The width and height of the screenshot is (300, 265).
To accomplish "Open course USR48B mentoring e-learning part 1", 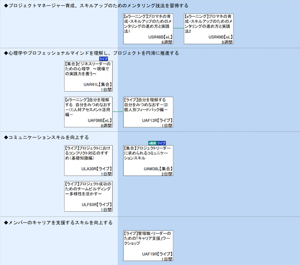I will click(x=148, y=29).
